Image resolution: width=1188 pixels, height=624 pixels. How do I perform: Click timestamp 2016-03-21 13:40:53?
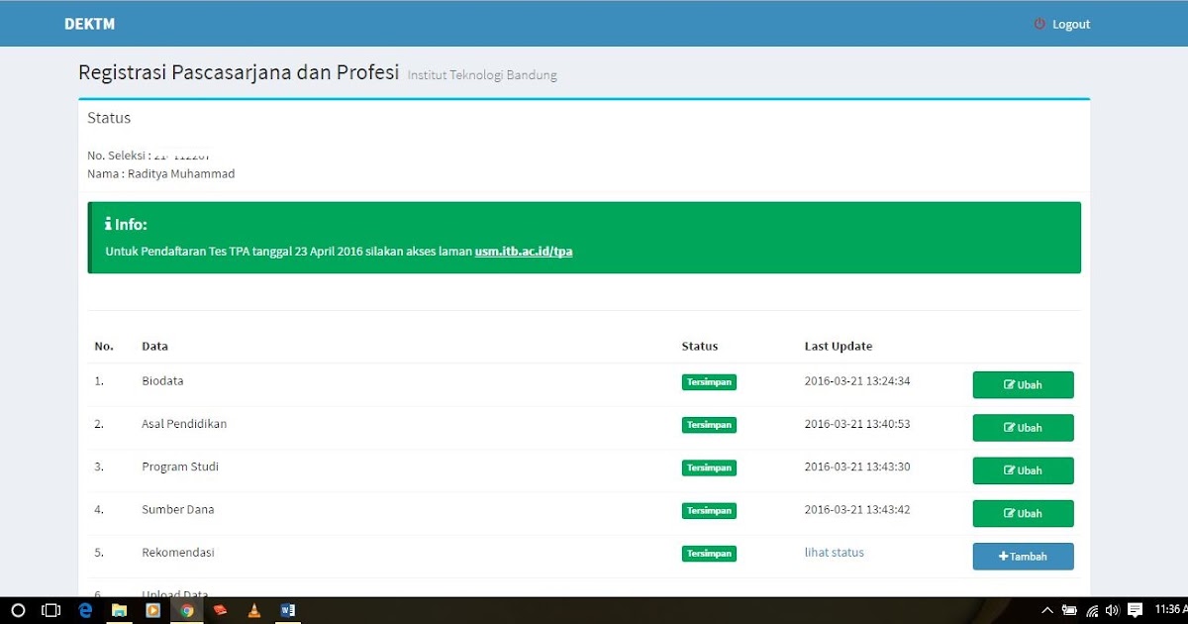pos(857,424)
